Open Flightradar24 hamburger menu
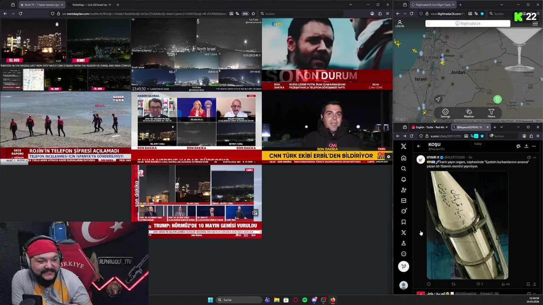This screenshot has width=543, height=305. pos(535,24)
